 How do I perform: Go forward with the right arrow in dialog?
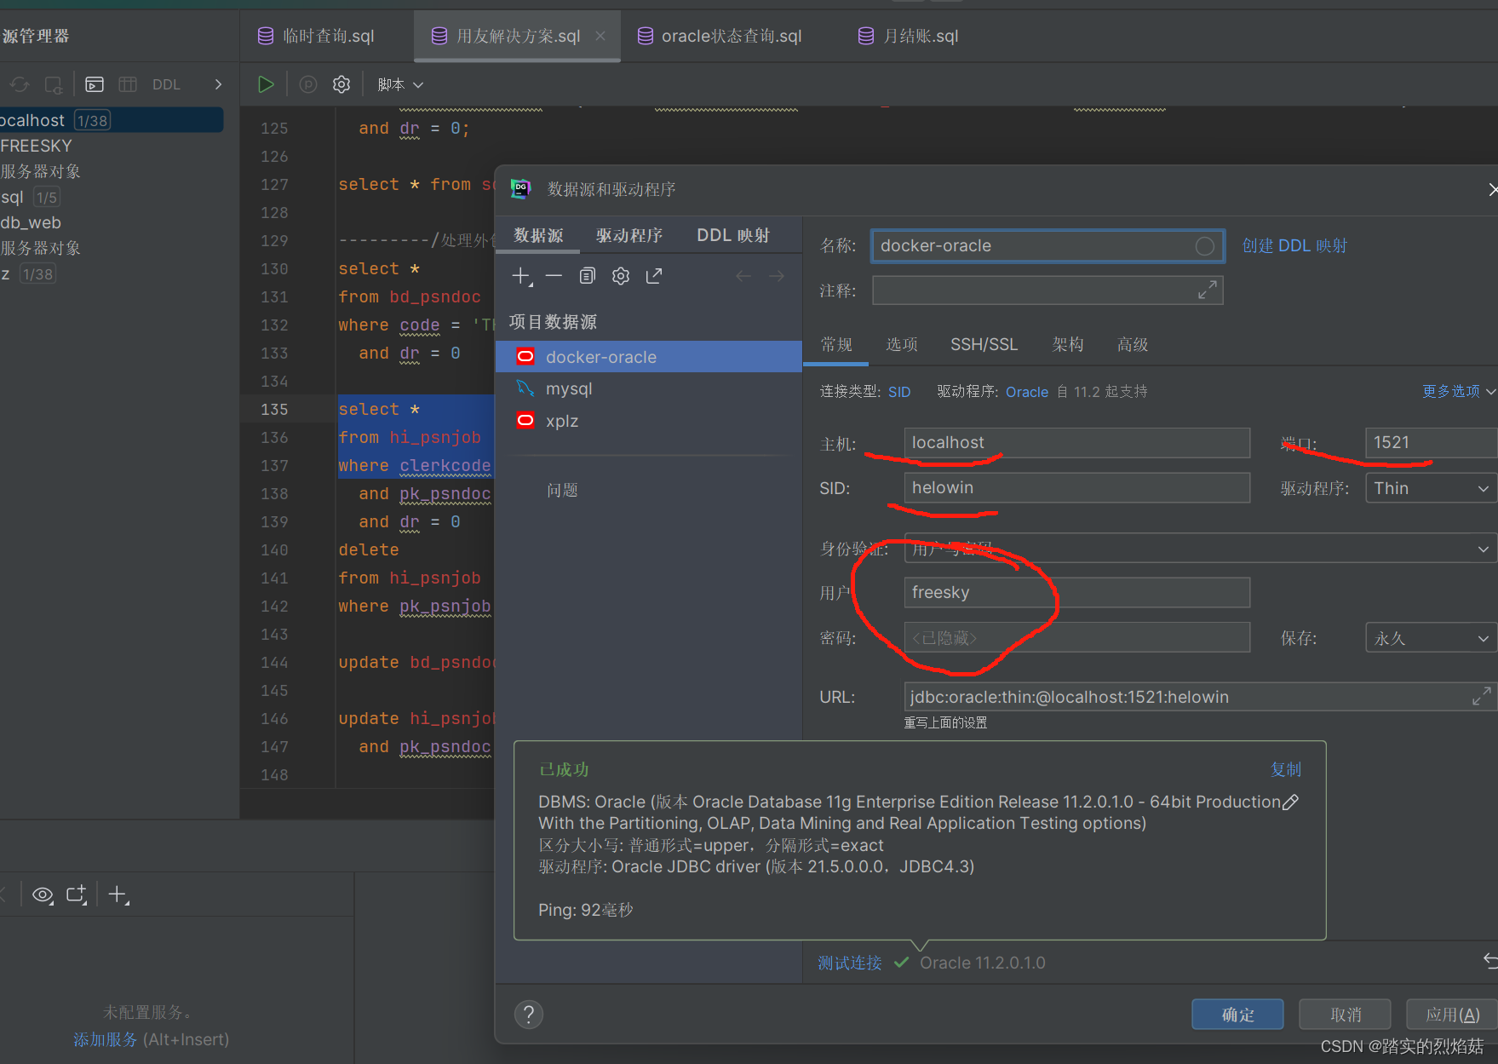(777, 276)
